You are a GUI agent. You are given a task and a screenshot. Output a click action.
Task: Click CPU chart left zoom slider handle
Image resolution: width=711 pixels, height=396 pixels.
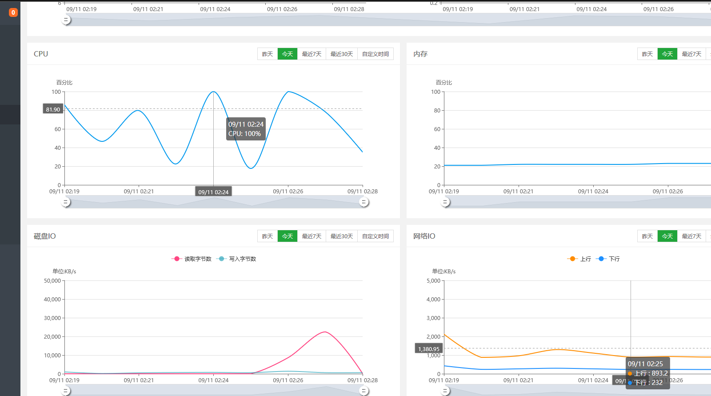[66, 202]
